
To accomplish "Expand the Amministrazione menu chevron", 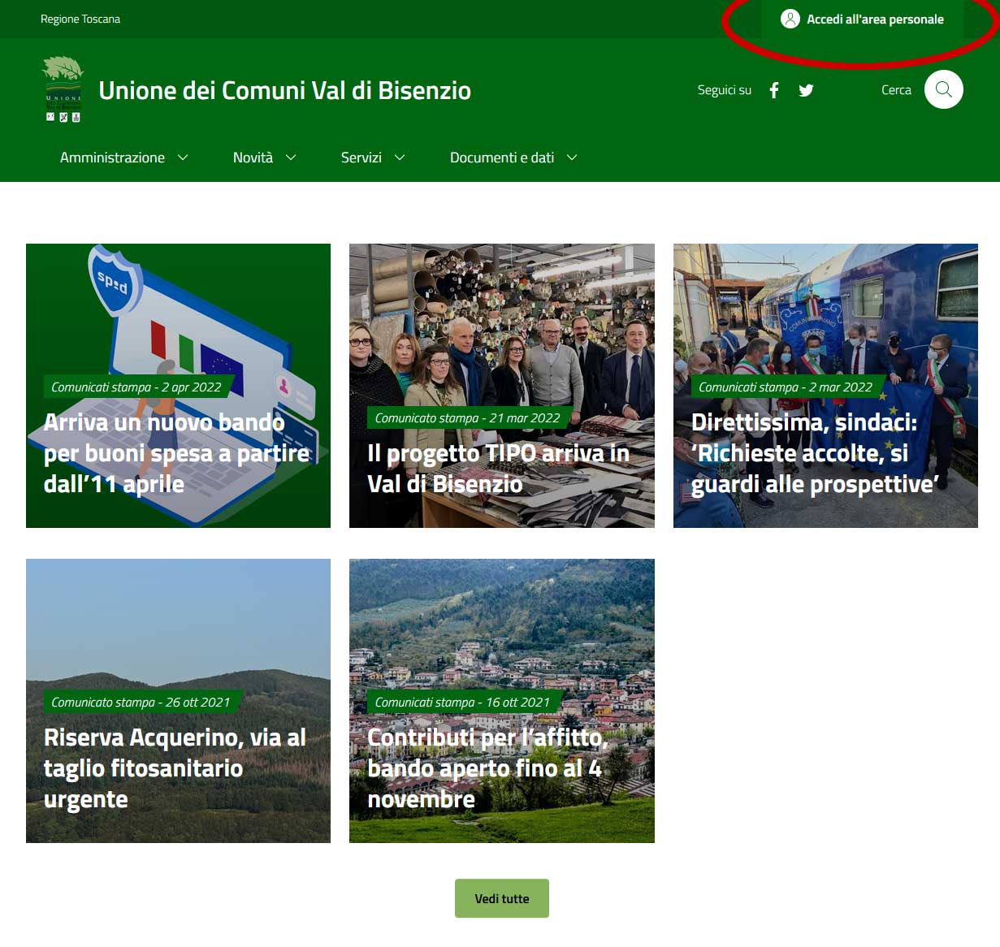I will (183, 158).
